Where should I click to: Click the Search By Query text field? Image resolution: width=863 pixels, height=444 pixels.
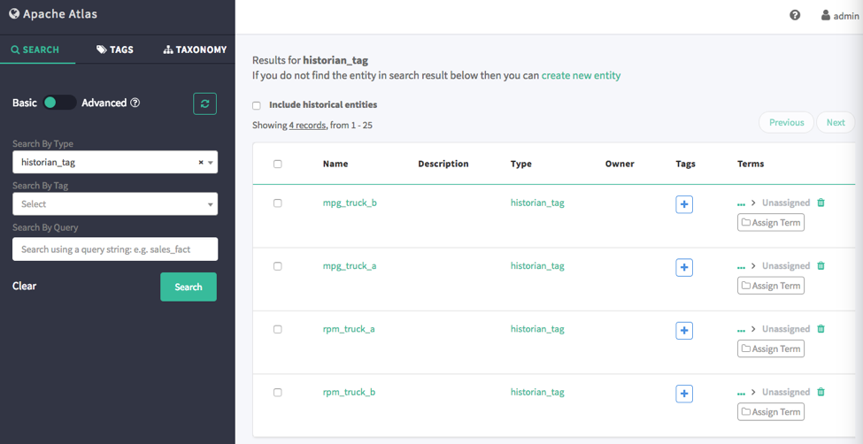point(115,249)
